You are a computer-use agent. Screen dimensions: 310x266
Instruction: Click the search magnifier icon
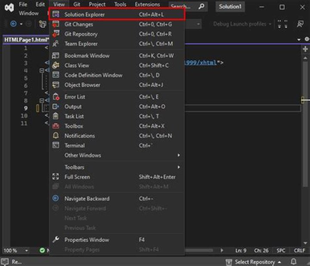coord(201,6)
